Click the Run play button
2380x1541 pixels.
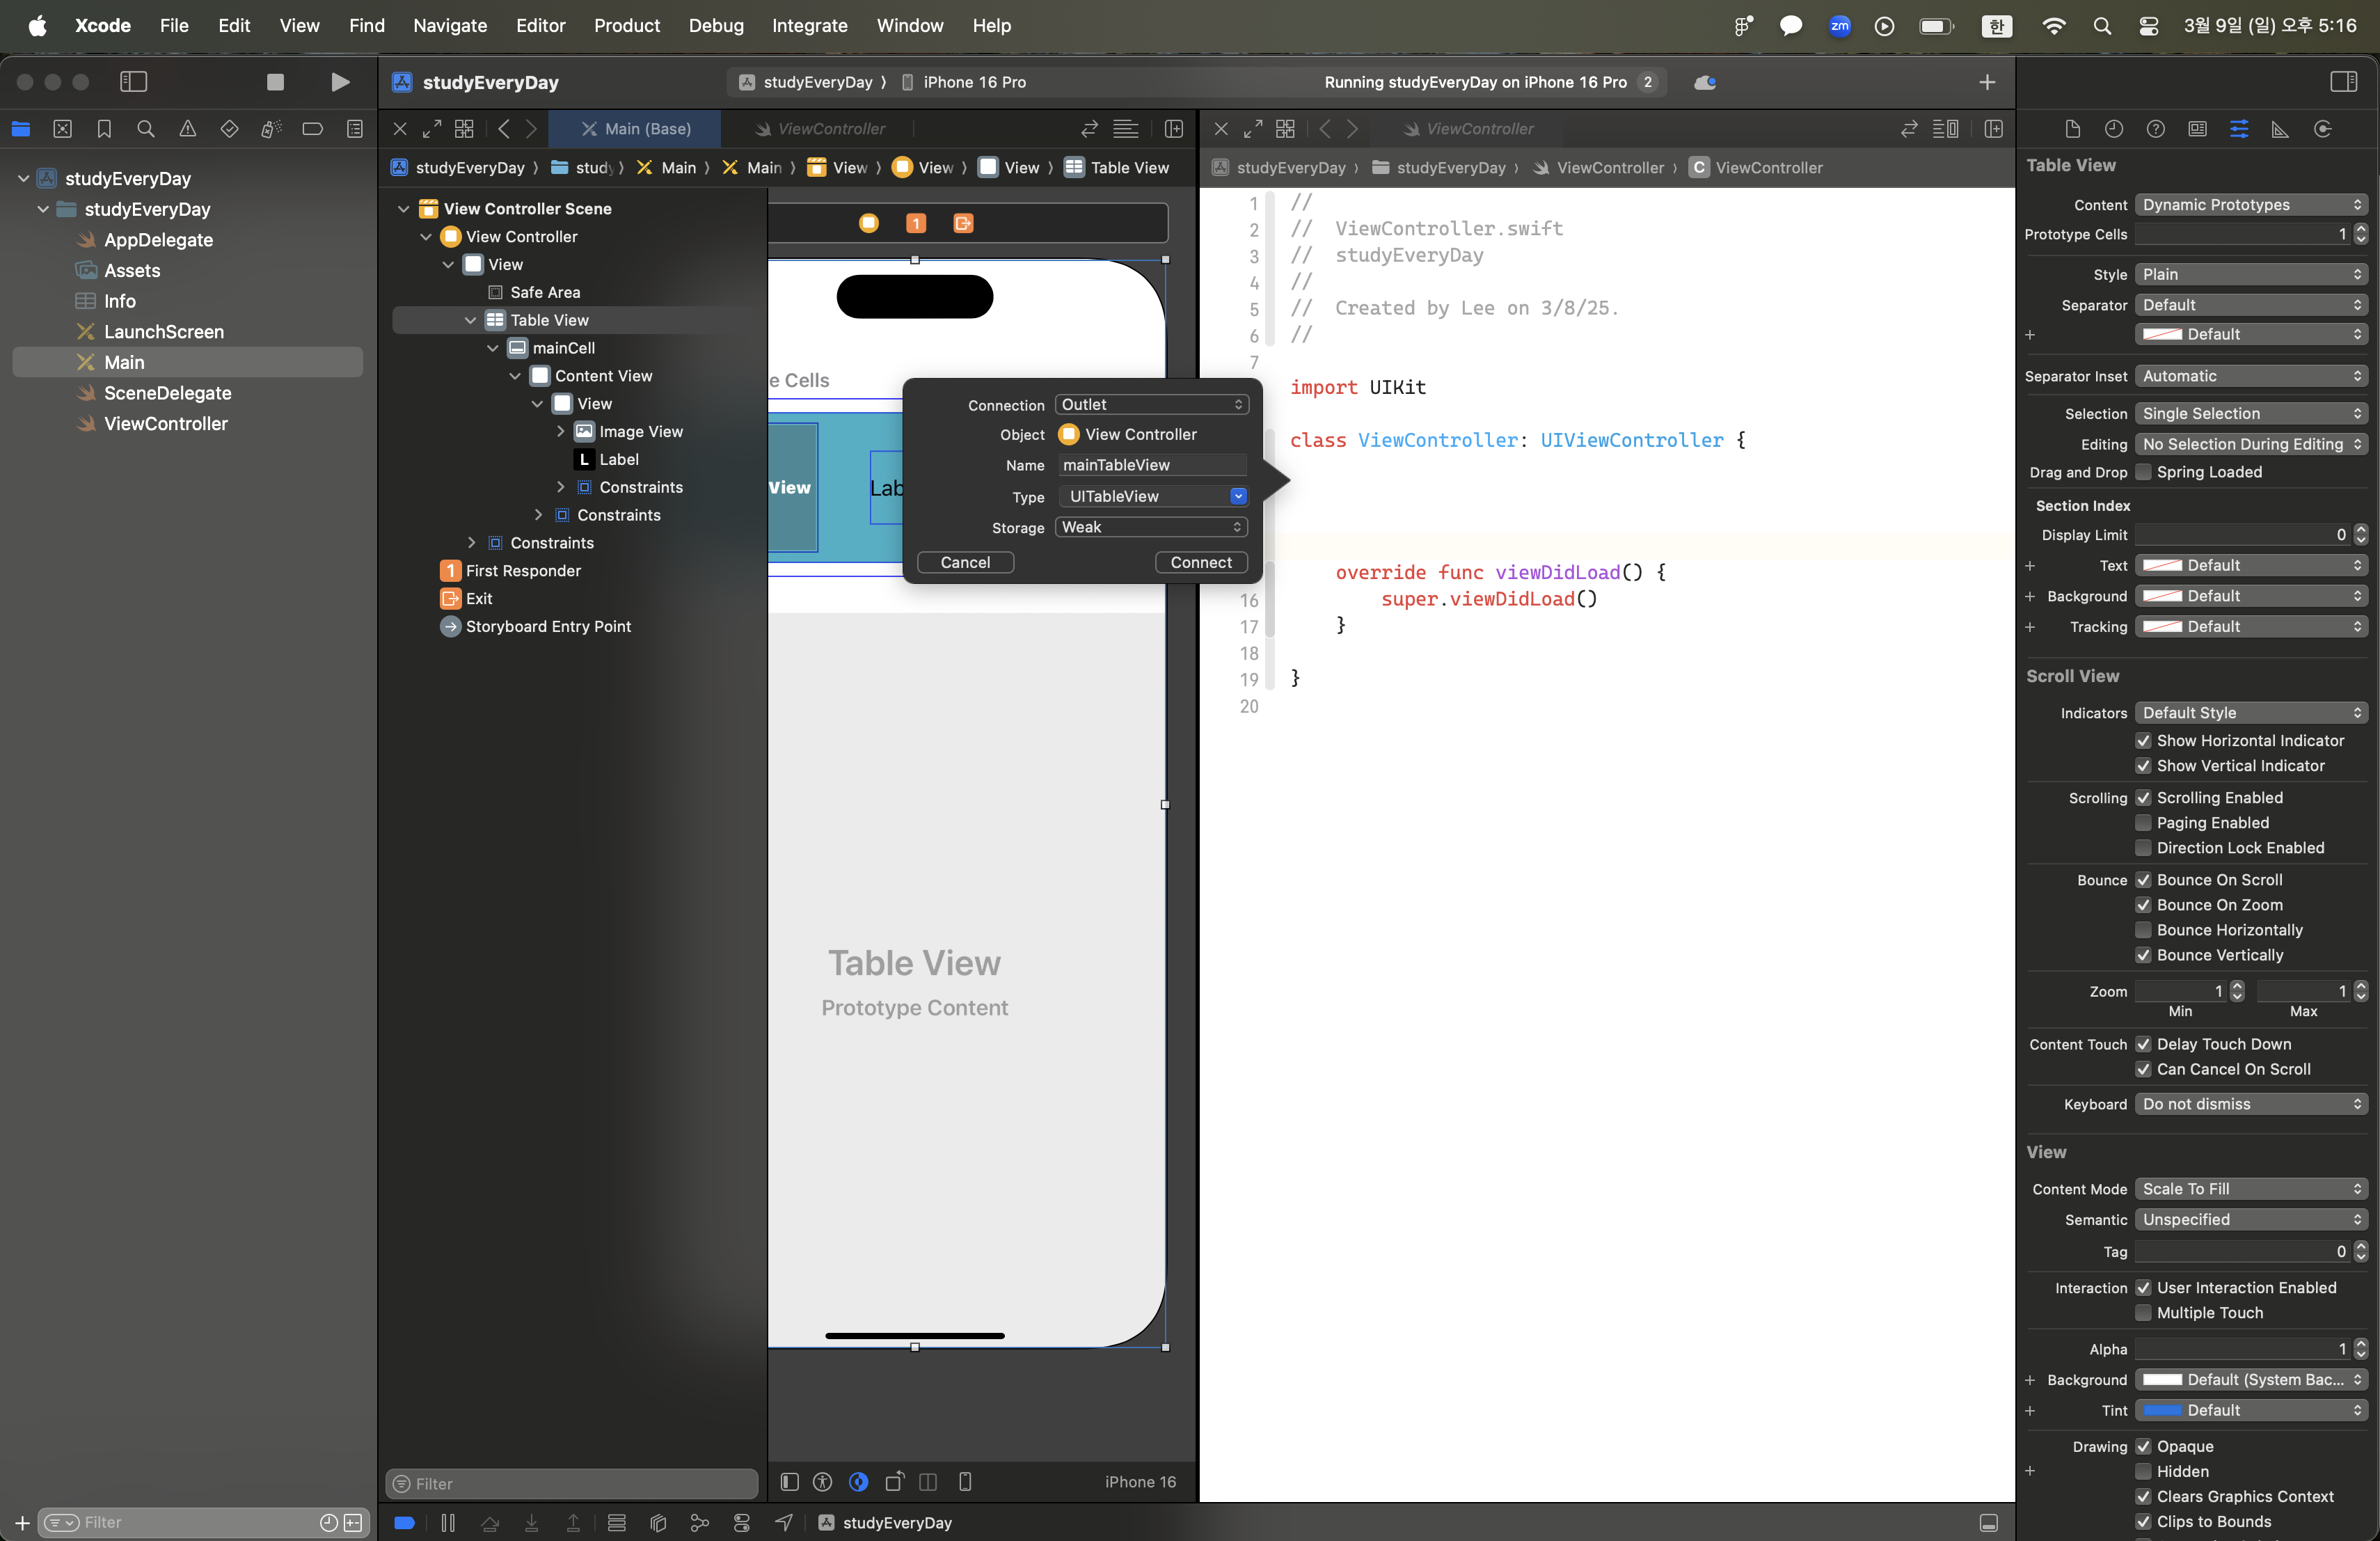[340, 82]
